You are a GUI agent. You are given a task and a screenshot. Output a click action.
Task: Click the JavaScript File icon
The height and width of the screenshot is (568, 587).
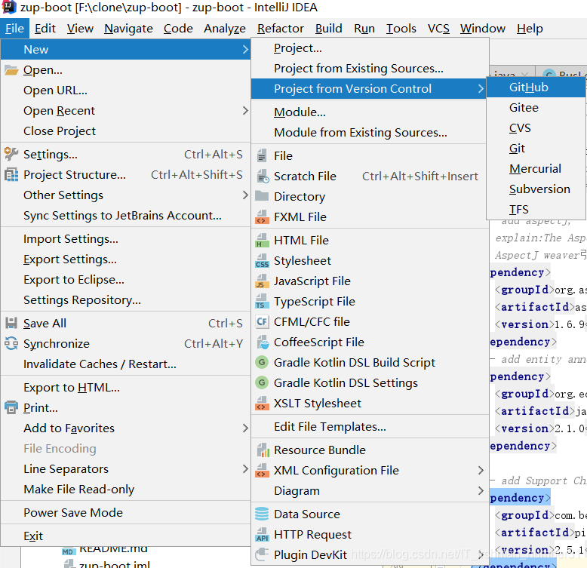[262, 281]
